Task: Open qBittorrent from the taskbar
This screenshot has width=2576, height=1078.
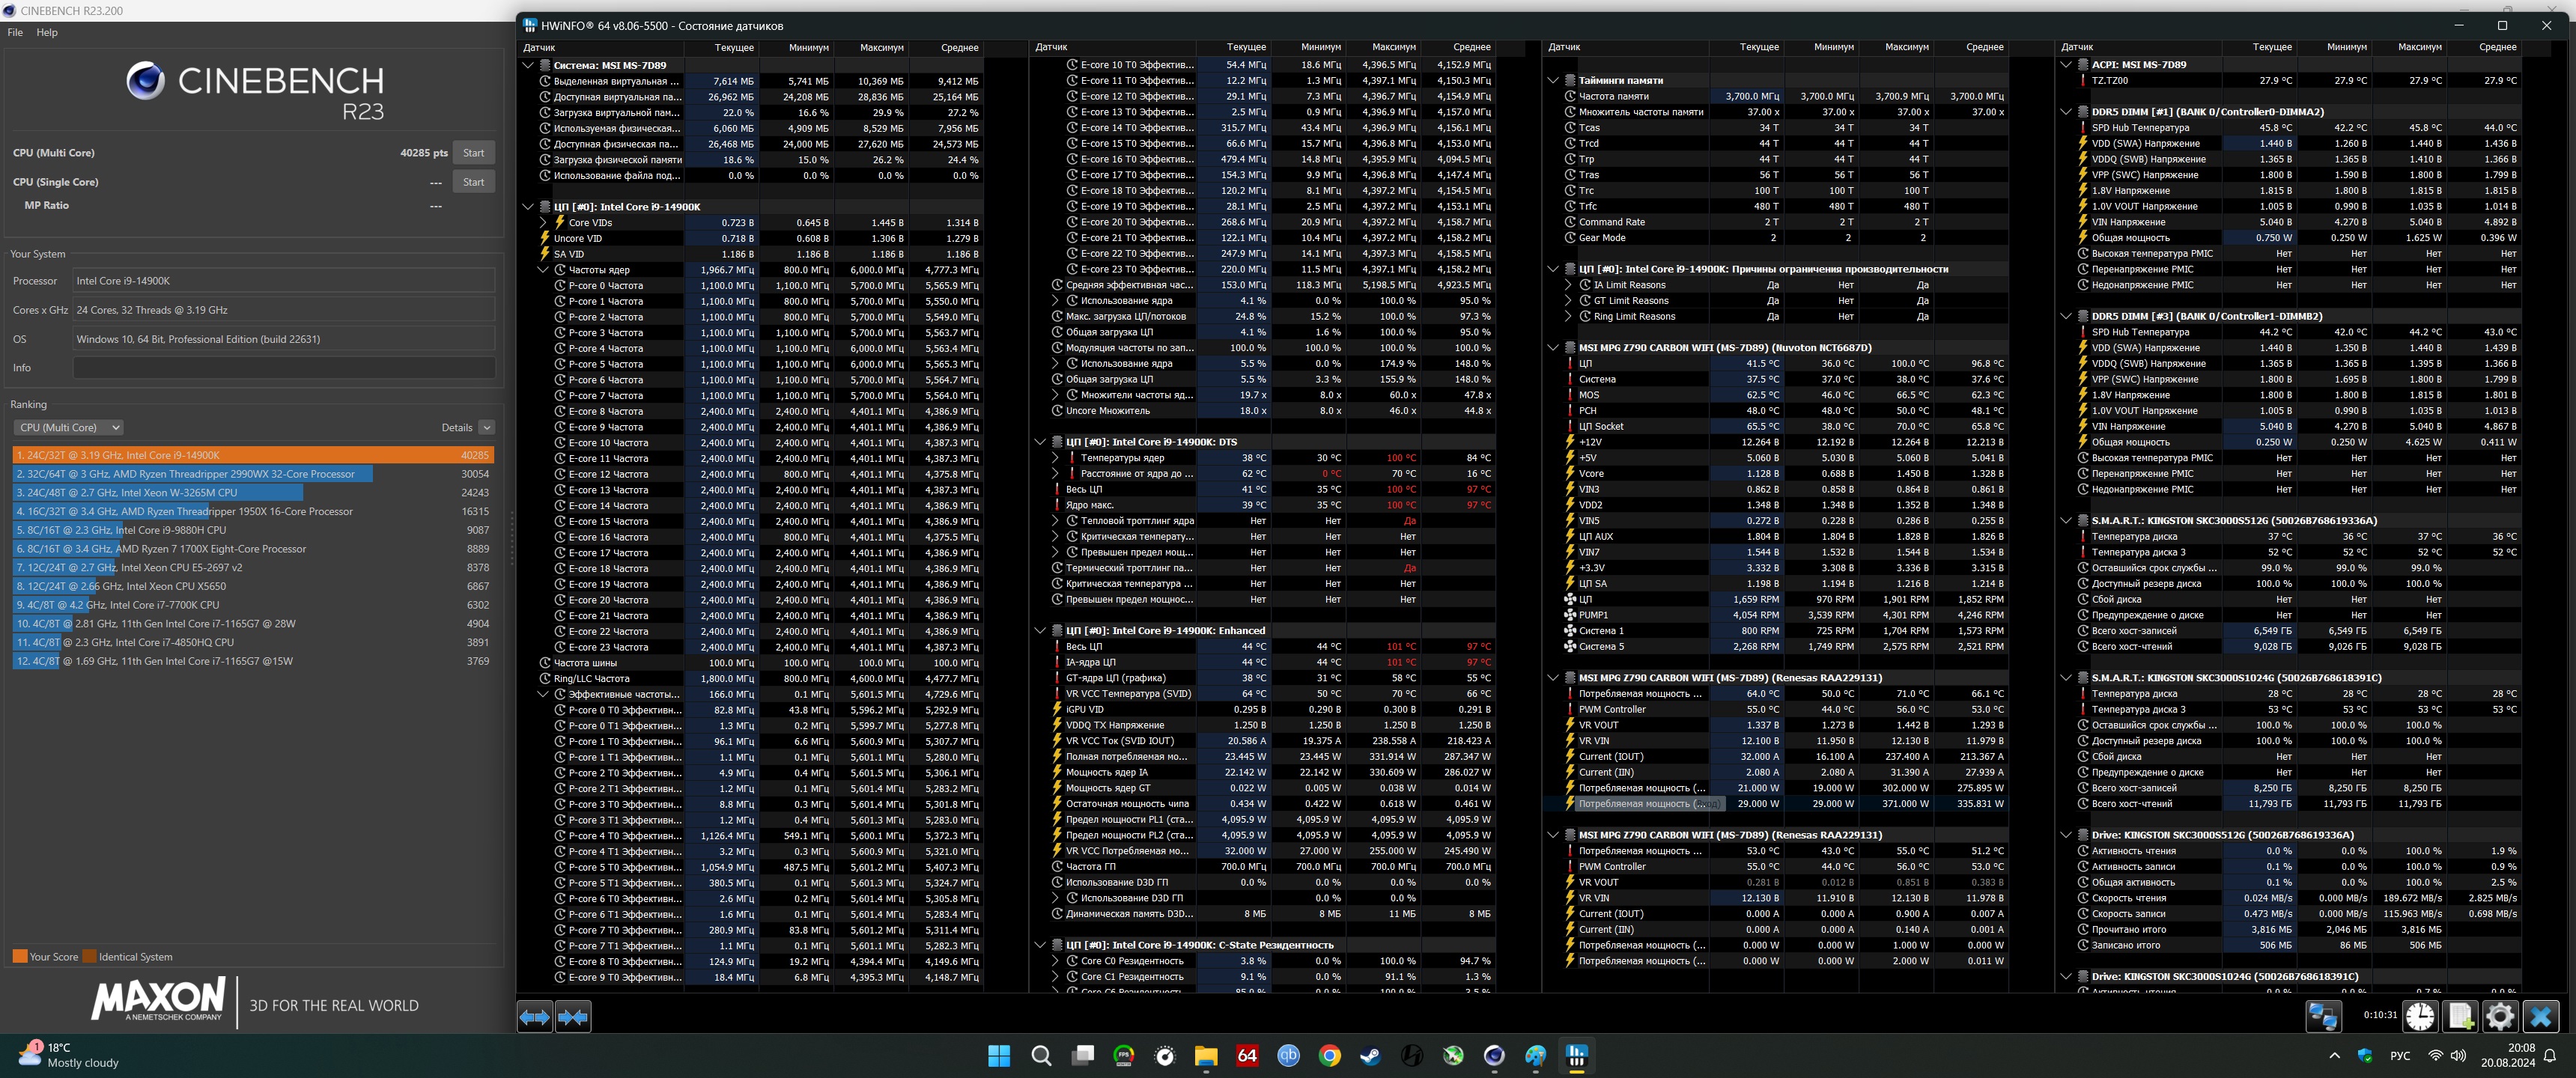Action: click(1288, 1056)
